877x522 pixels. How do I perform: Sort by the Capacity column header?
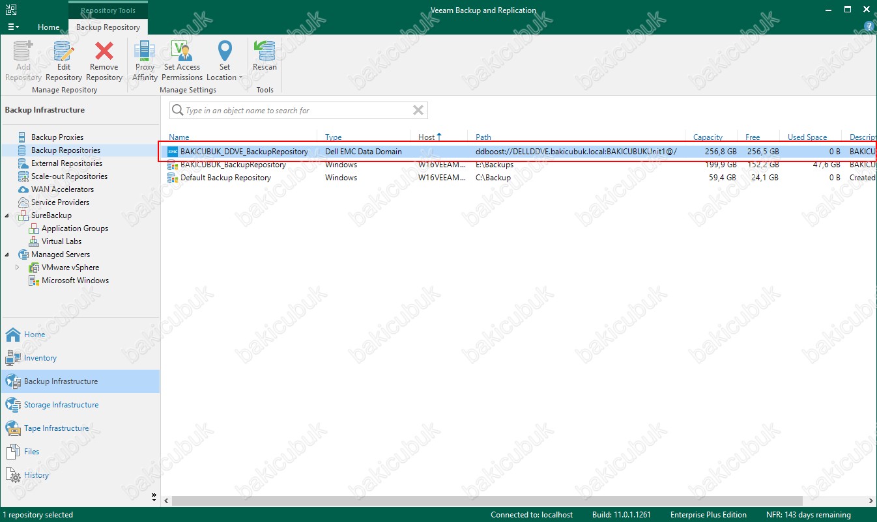(708, 137)
